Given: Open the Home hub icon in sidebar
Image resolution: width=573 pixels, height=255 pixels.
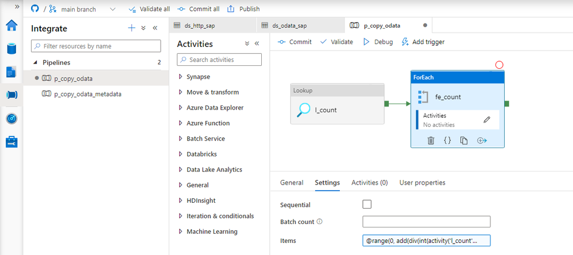Looking at the screenshot, I should [x=11, y=26].
